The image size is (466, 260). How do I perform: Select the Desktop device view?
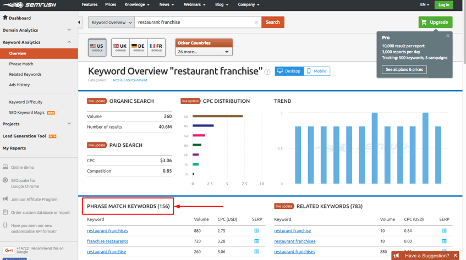pyautogui.click(x=289, y=71)
